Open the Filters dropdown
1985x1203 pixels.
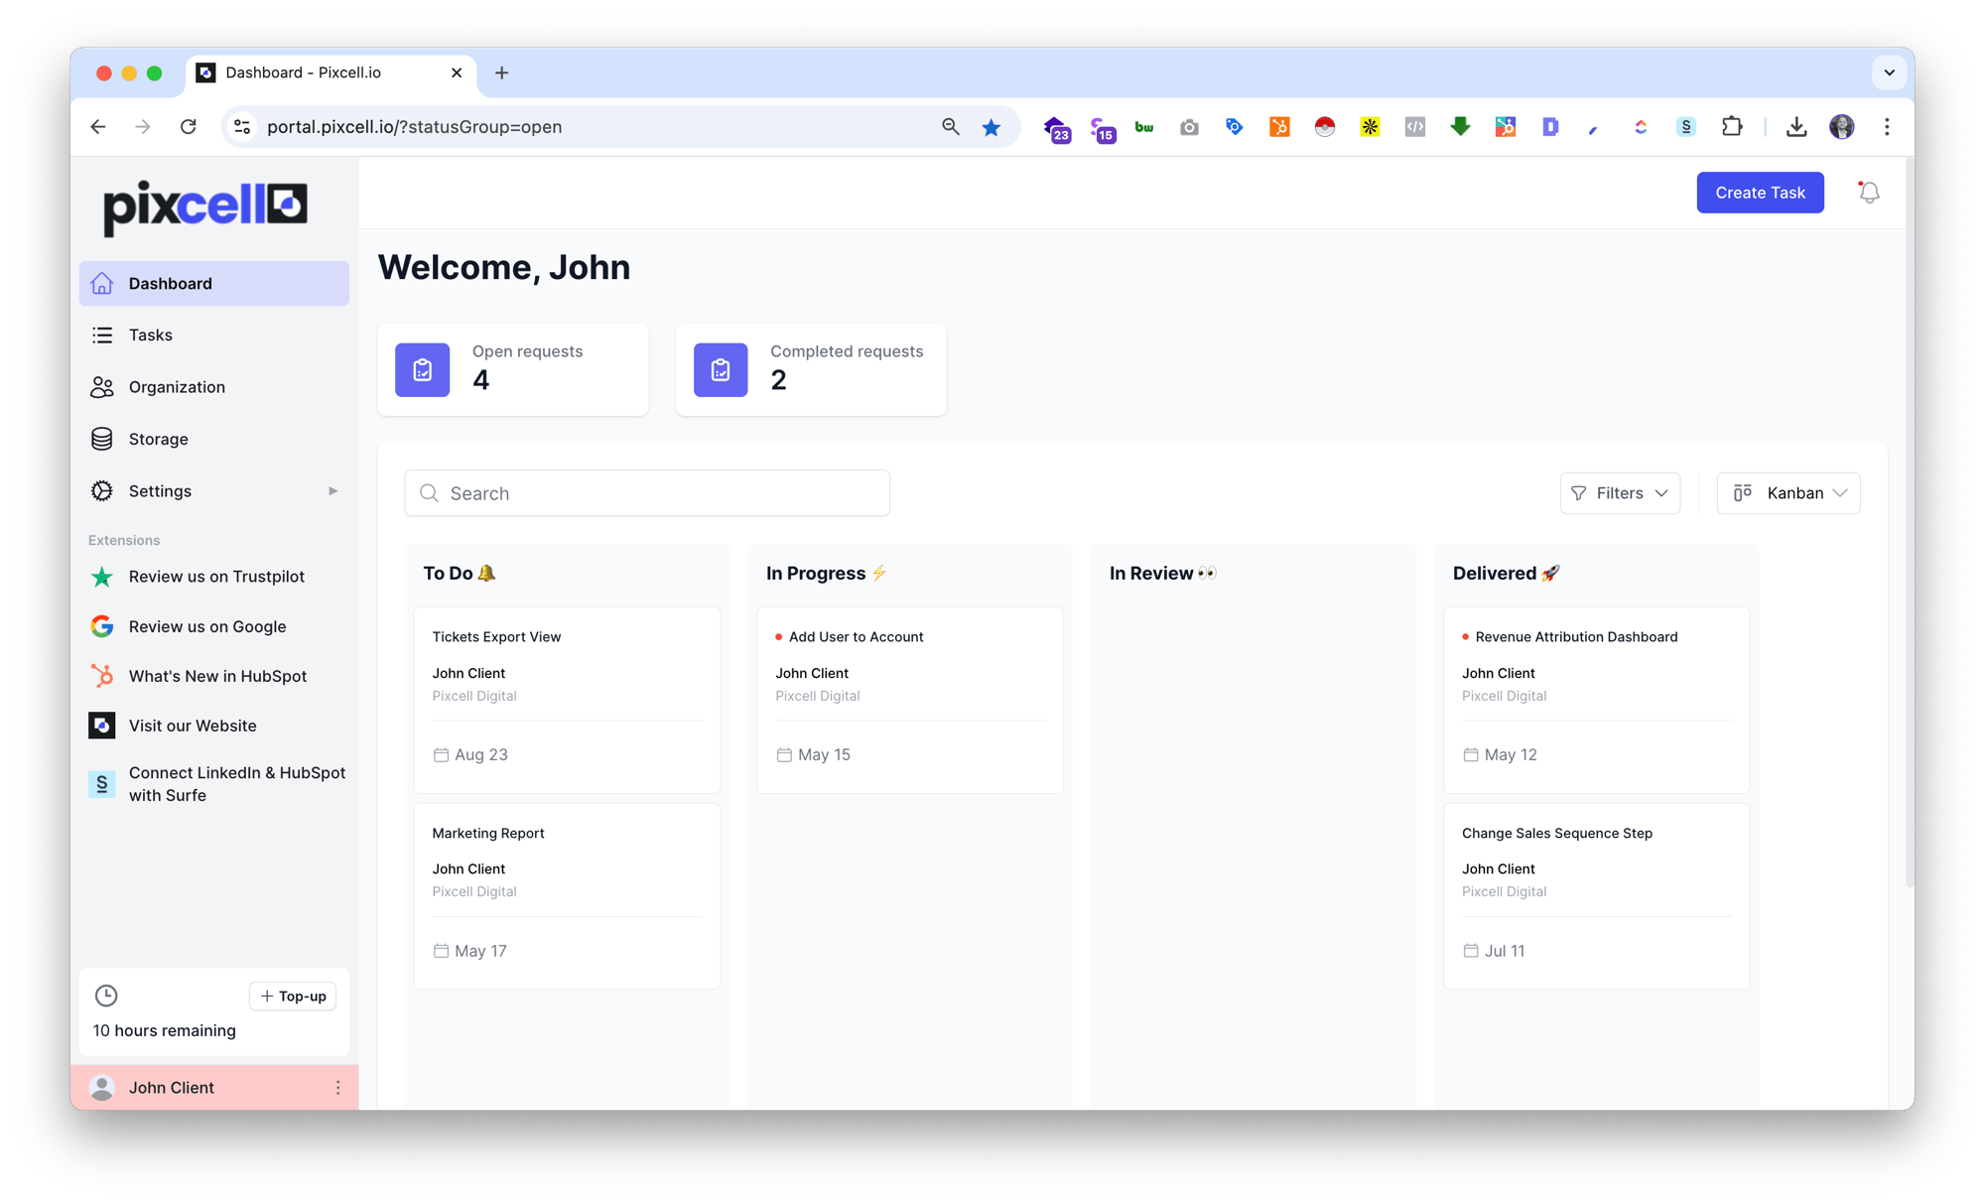tap(1620, 493)
